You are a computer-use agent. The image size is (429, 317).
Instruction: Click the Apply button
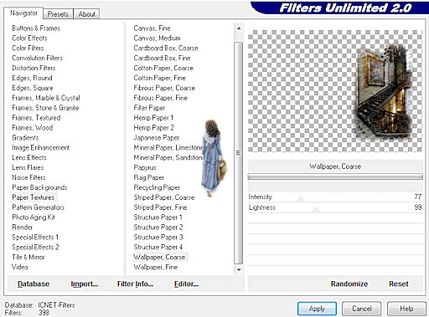[317, 309]
